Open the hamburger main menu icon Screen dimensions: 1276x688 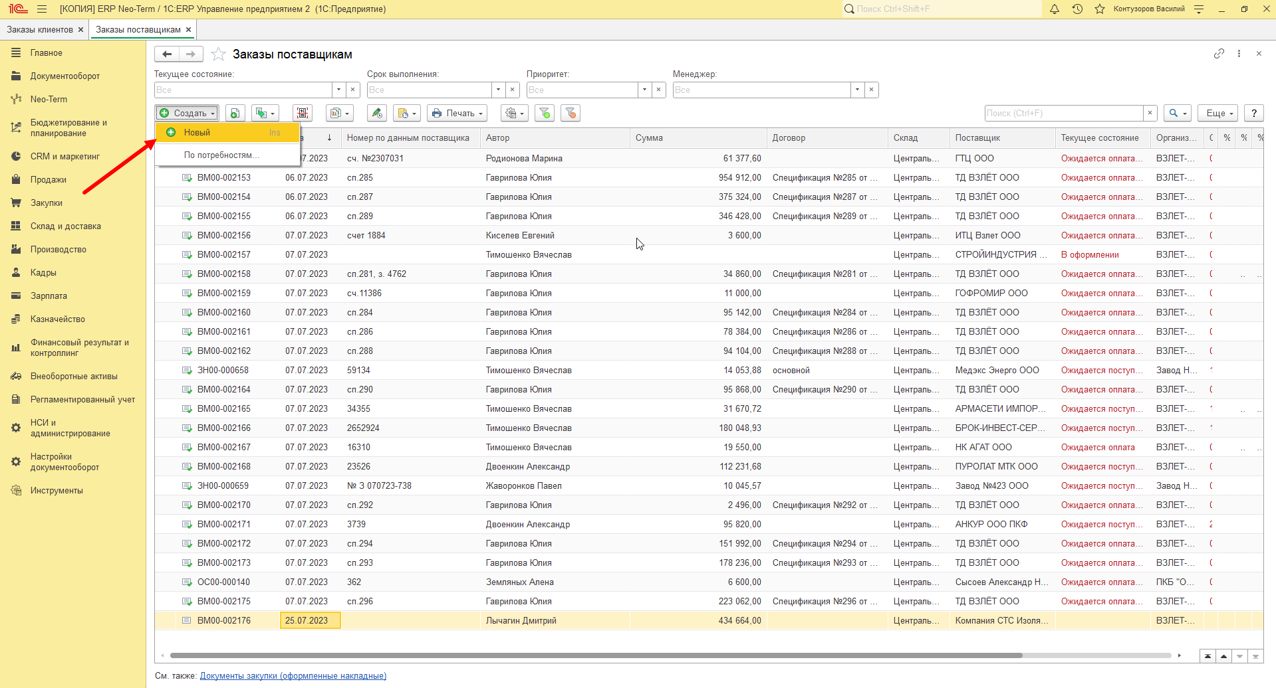point(42,9)
